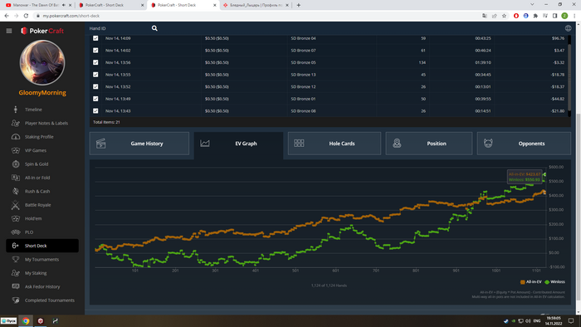
Task: Go to Staking Profile
Action: [x=39, y=137]
